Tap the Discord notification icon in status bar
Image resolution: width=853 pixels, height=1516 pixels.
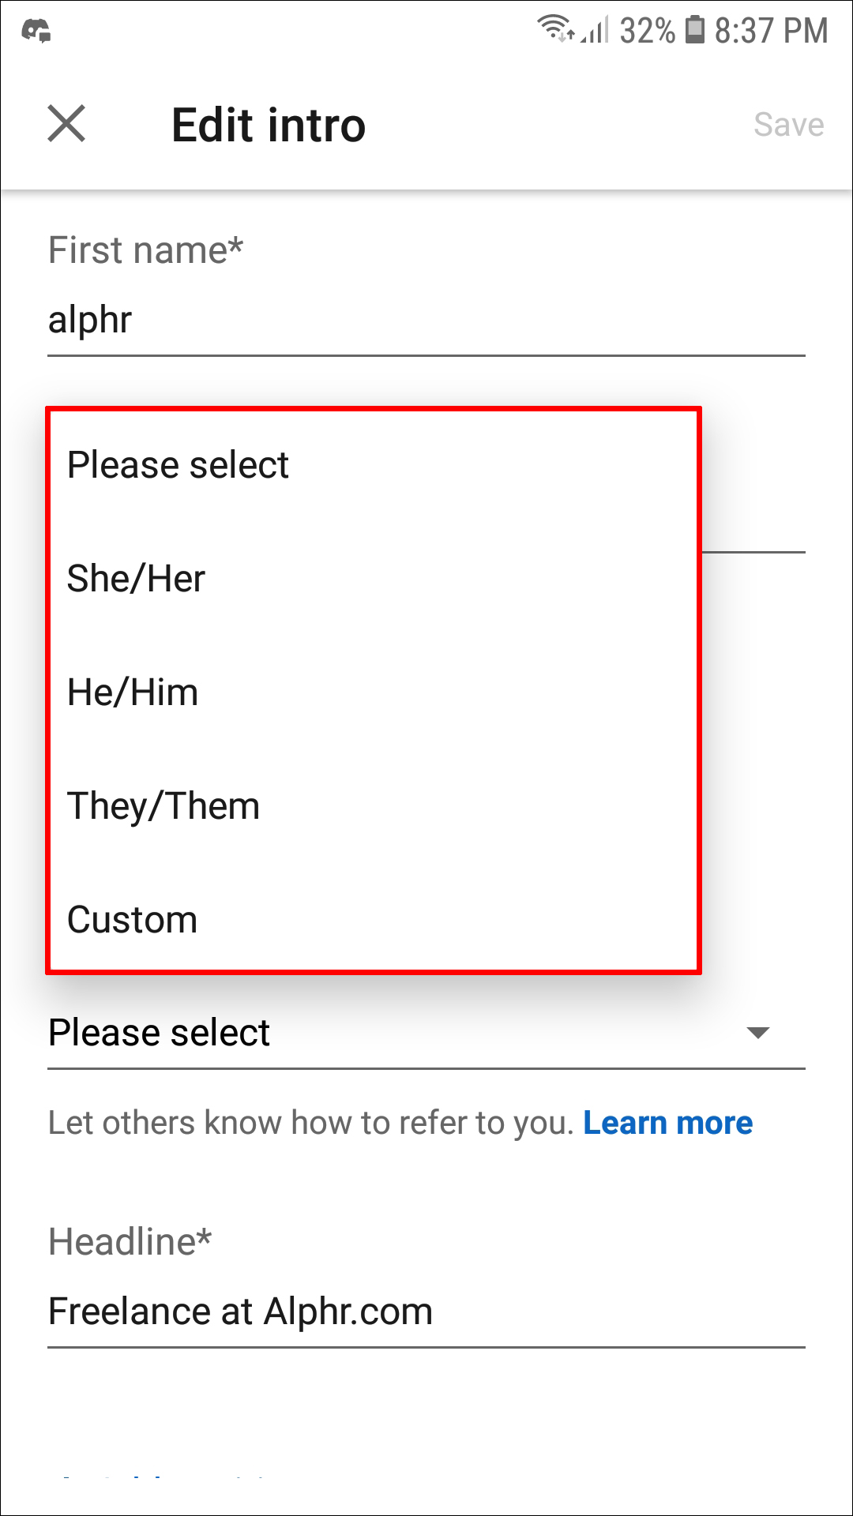pyautogui.click(x=36, y=31)
